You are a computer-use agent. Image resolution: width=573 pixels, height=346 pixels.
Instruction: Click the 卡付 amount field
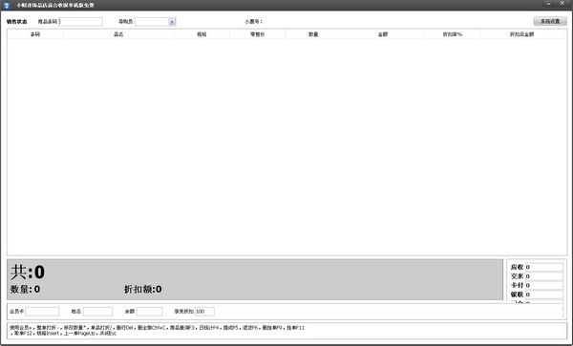click(x=544, y=286)
